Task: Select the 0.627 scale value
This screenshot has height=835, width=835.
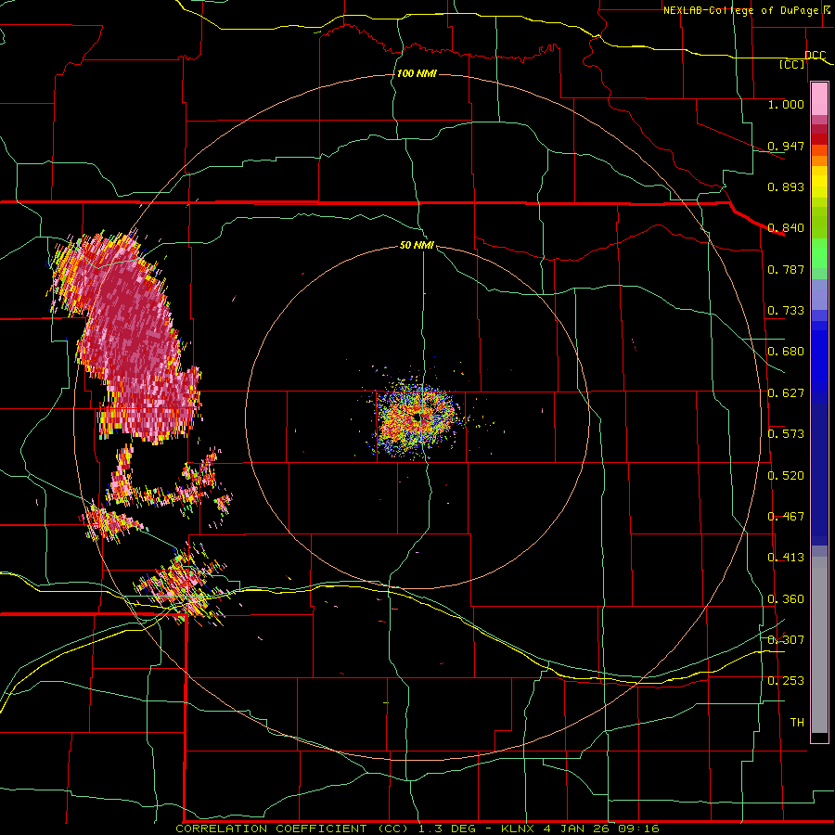Action: pyautogui.click(x=786, y=393)
